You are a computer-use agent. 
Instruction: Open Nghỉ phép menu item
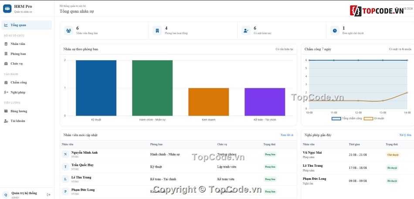27,92
